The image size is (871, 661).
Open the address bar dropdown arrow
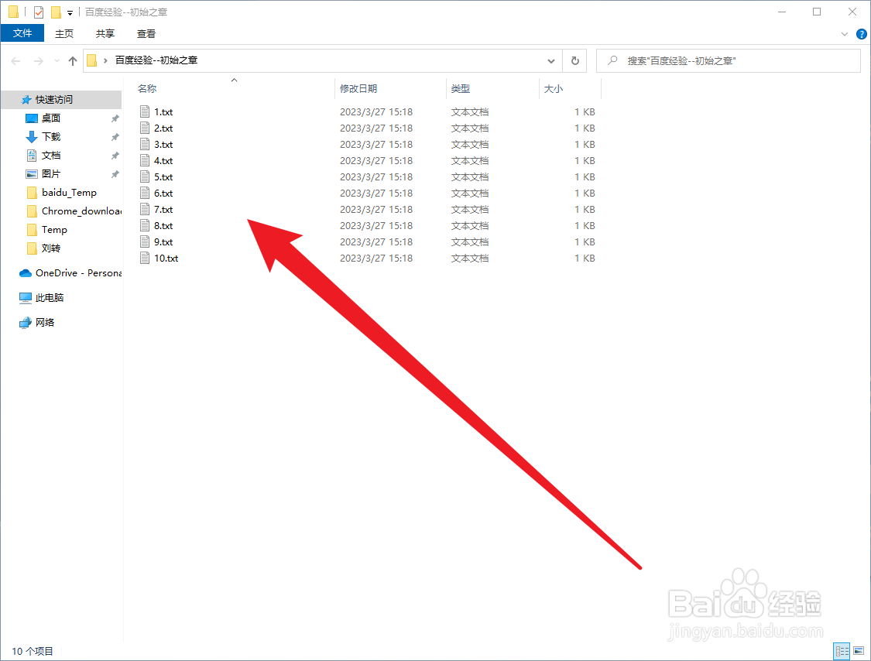[550, 60]
